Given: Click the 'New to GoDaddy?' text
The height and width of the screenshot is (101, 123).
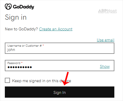Looking at the screenshot, I should (x=21, y=29).
